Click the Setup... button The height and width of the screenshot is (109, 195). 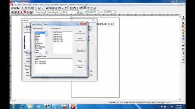click(x=80, y=38)
